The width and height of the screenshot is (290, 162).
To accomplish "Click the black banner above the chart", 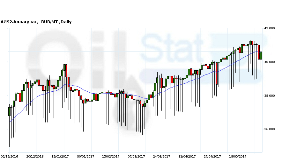I will pos(145,9).
